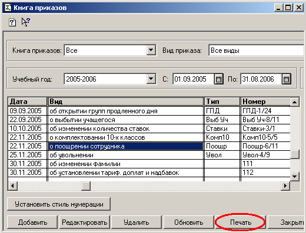Click the start date field 01.09.2005
The height and width of the screenshot is (233, 306).
[193, 79]
